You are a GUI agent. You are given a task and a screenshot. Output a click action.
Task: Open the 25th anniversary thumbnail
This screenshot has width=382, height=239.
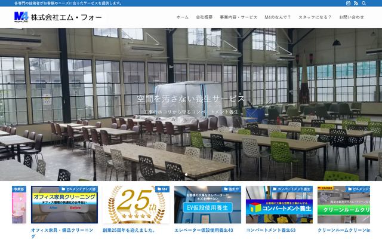tap(136, 204)
